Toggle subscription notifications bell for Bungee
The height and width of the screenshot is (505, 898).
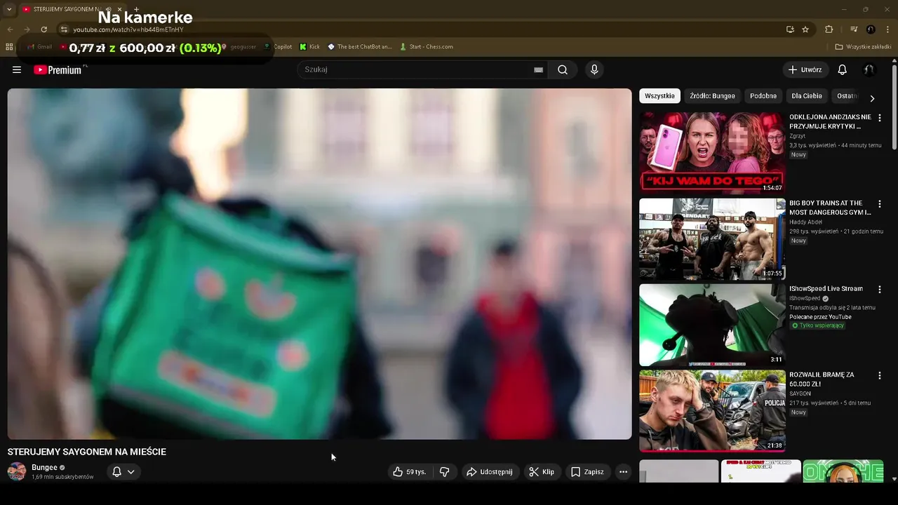[117, 472]
